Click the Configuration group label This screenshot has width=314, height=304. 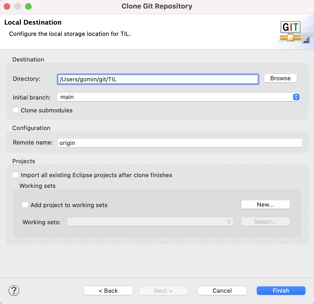point(31,128)
